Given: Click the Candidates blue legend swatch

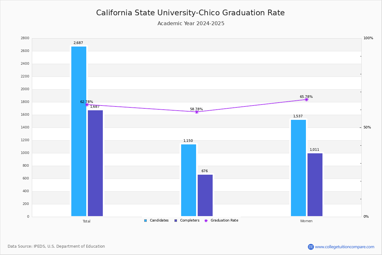Looking at the screenshot, I should [145, 221].
